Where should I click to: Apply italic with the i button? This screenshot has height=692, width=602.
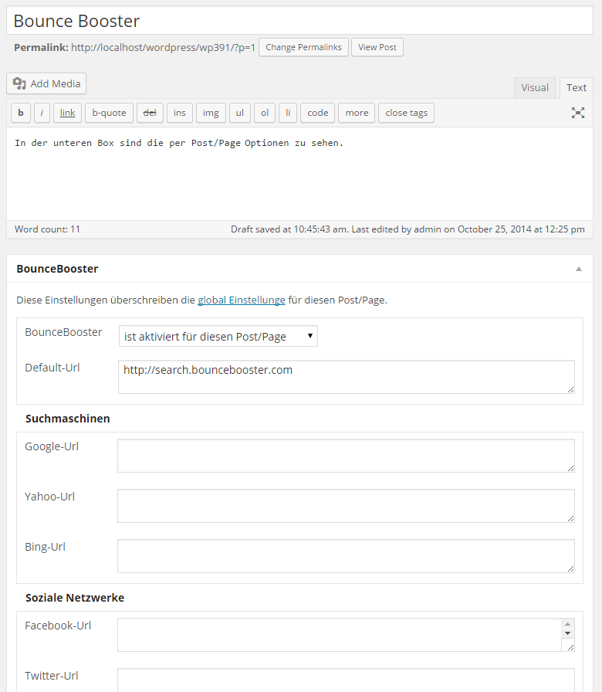pyautogui.click(x=42, y=113)
